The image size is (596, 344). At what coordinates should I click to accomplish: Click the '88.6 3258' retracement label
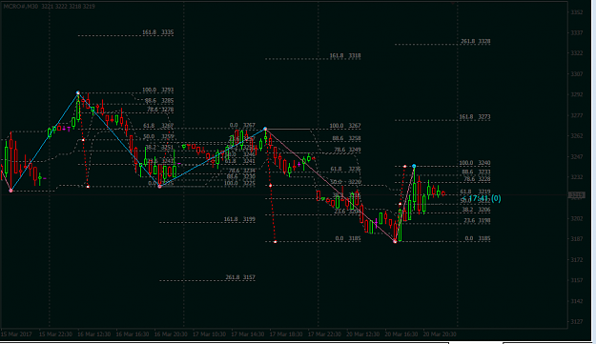tap(346, 138)
